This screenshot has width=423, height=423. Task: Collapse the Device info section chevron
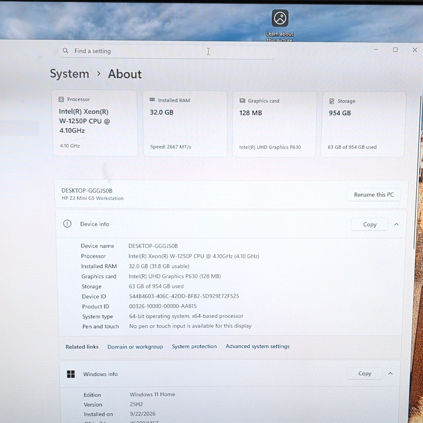(x=396, y=225)
